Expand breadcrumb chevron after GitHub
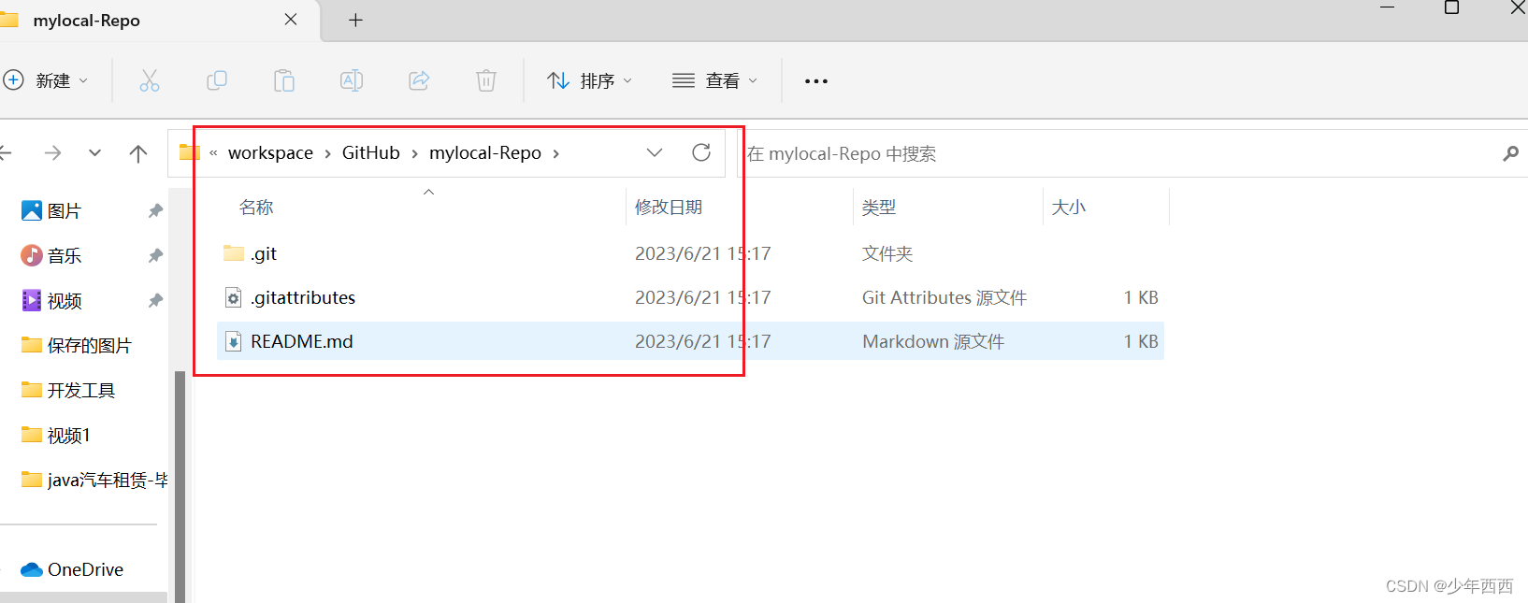Image resolution: width=1528 pixels, height=603 pixels. (x=414, y=154)
